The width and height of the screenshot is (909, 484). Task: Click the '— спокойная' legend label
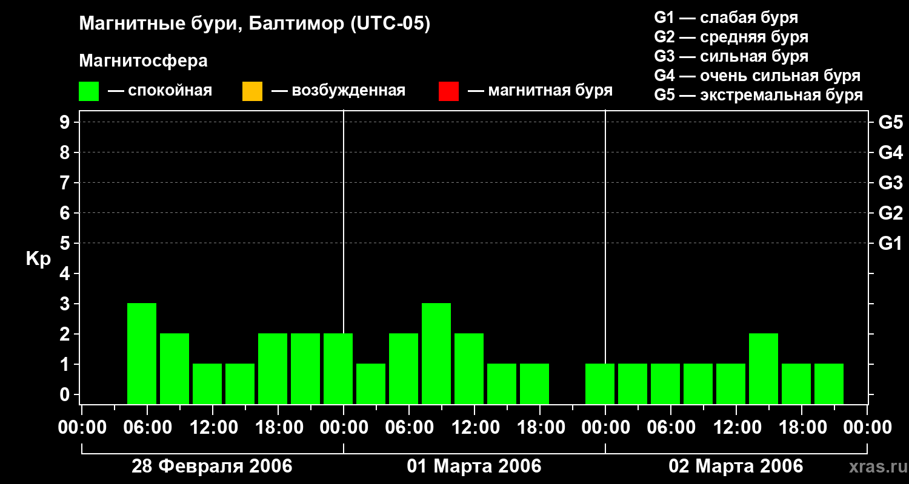pyautogui.click(x=160, y=91)
